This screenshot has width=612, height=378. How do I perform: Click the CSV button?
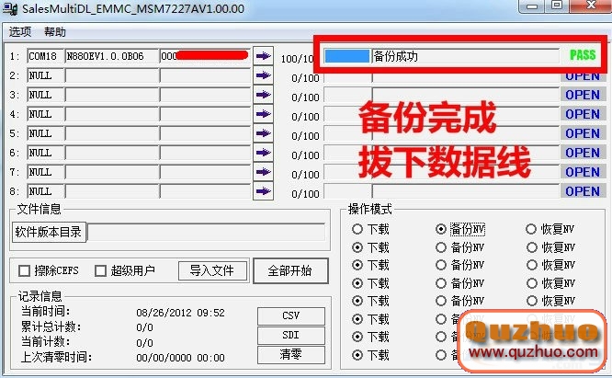tap(290, 315)
